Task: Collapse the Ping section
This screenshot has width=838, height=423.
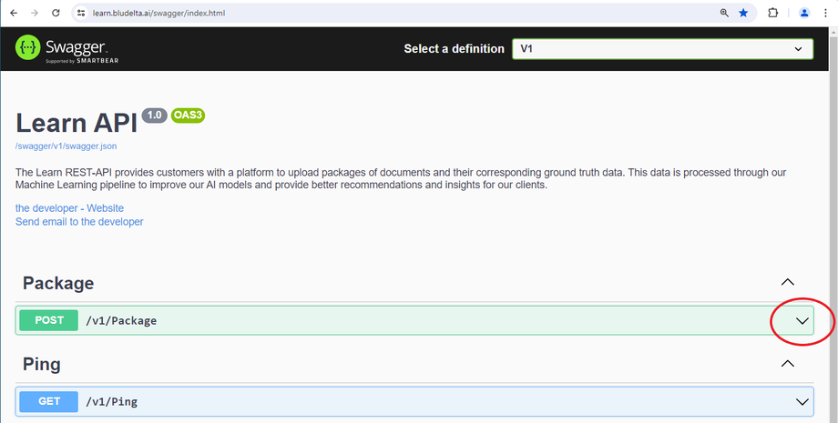Action: [788, 364]
